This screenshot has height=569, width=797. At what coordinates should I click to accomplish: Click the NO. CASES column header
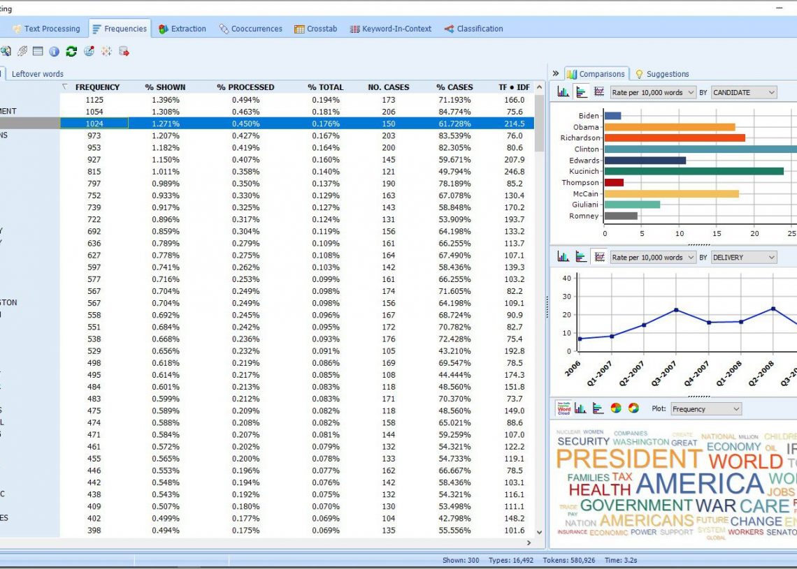[x=389, y=87]
